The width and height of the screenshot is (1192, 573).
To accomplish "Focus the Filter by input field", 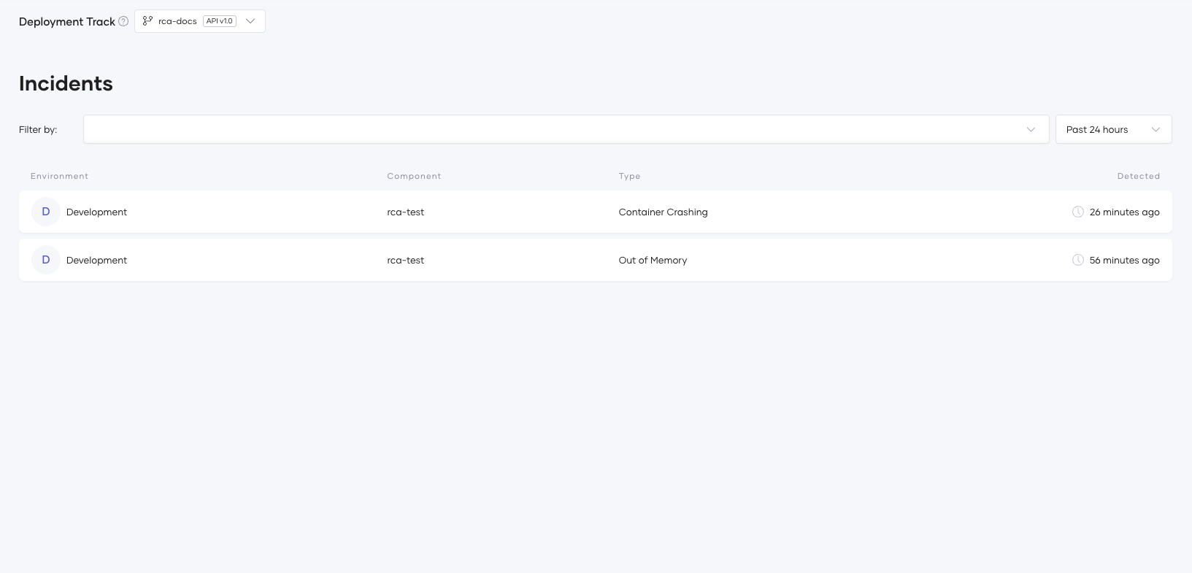I will 547,129.
